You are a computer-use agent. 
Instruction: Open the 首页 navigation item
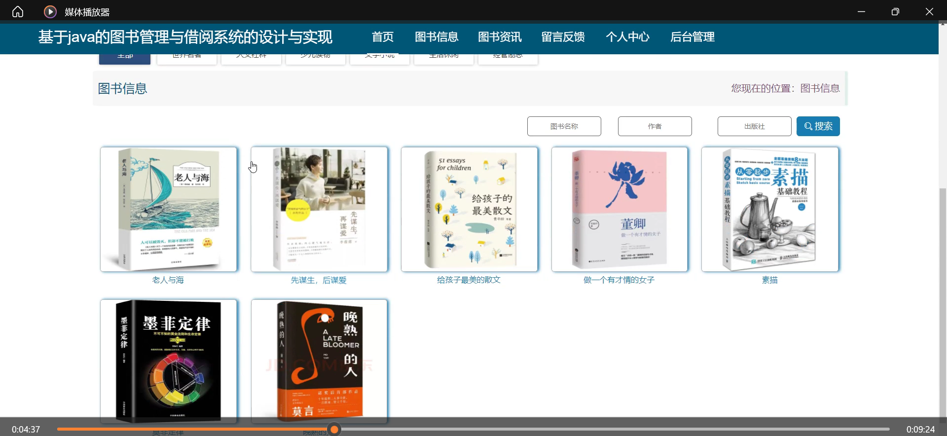[383, 37]
